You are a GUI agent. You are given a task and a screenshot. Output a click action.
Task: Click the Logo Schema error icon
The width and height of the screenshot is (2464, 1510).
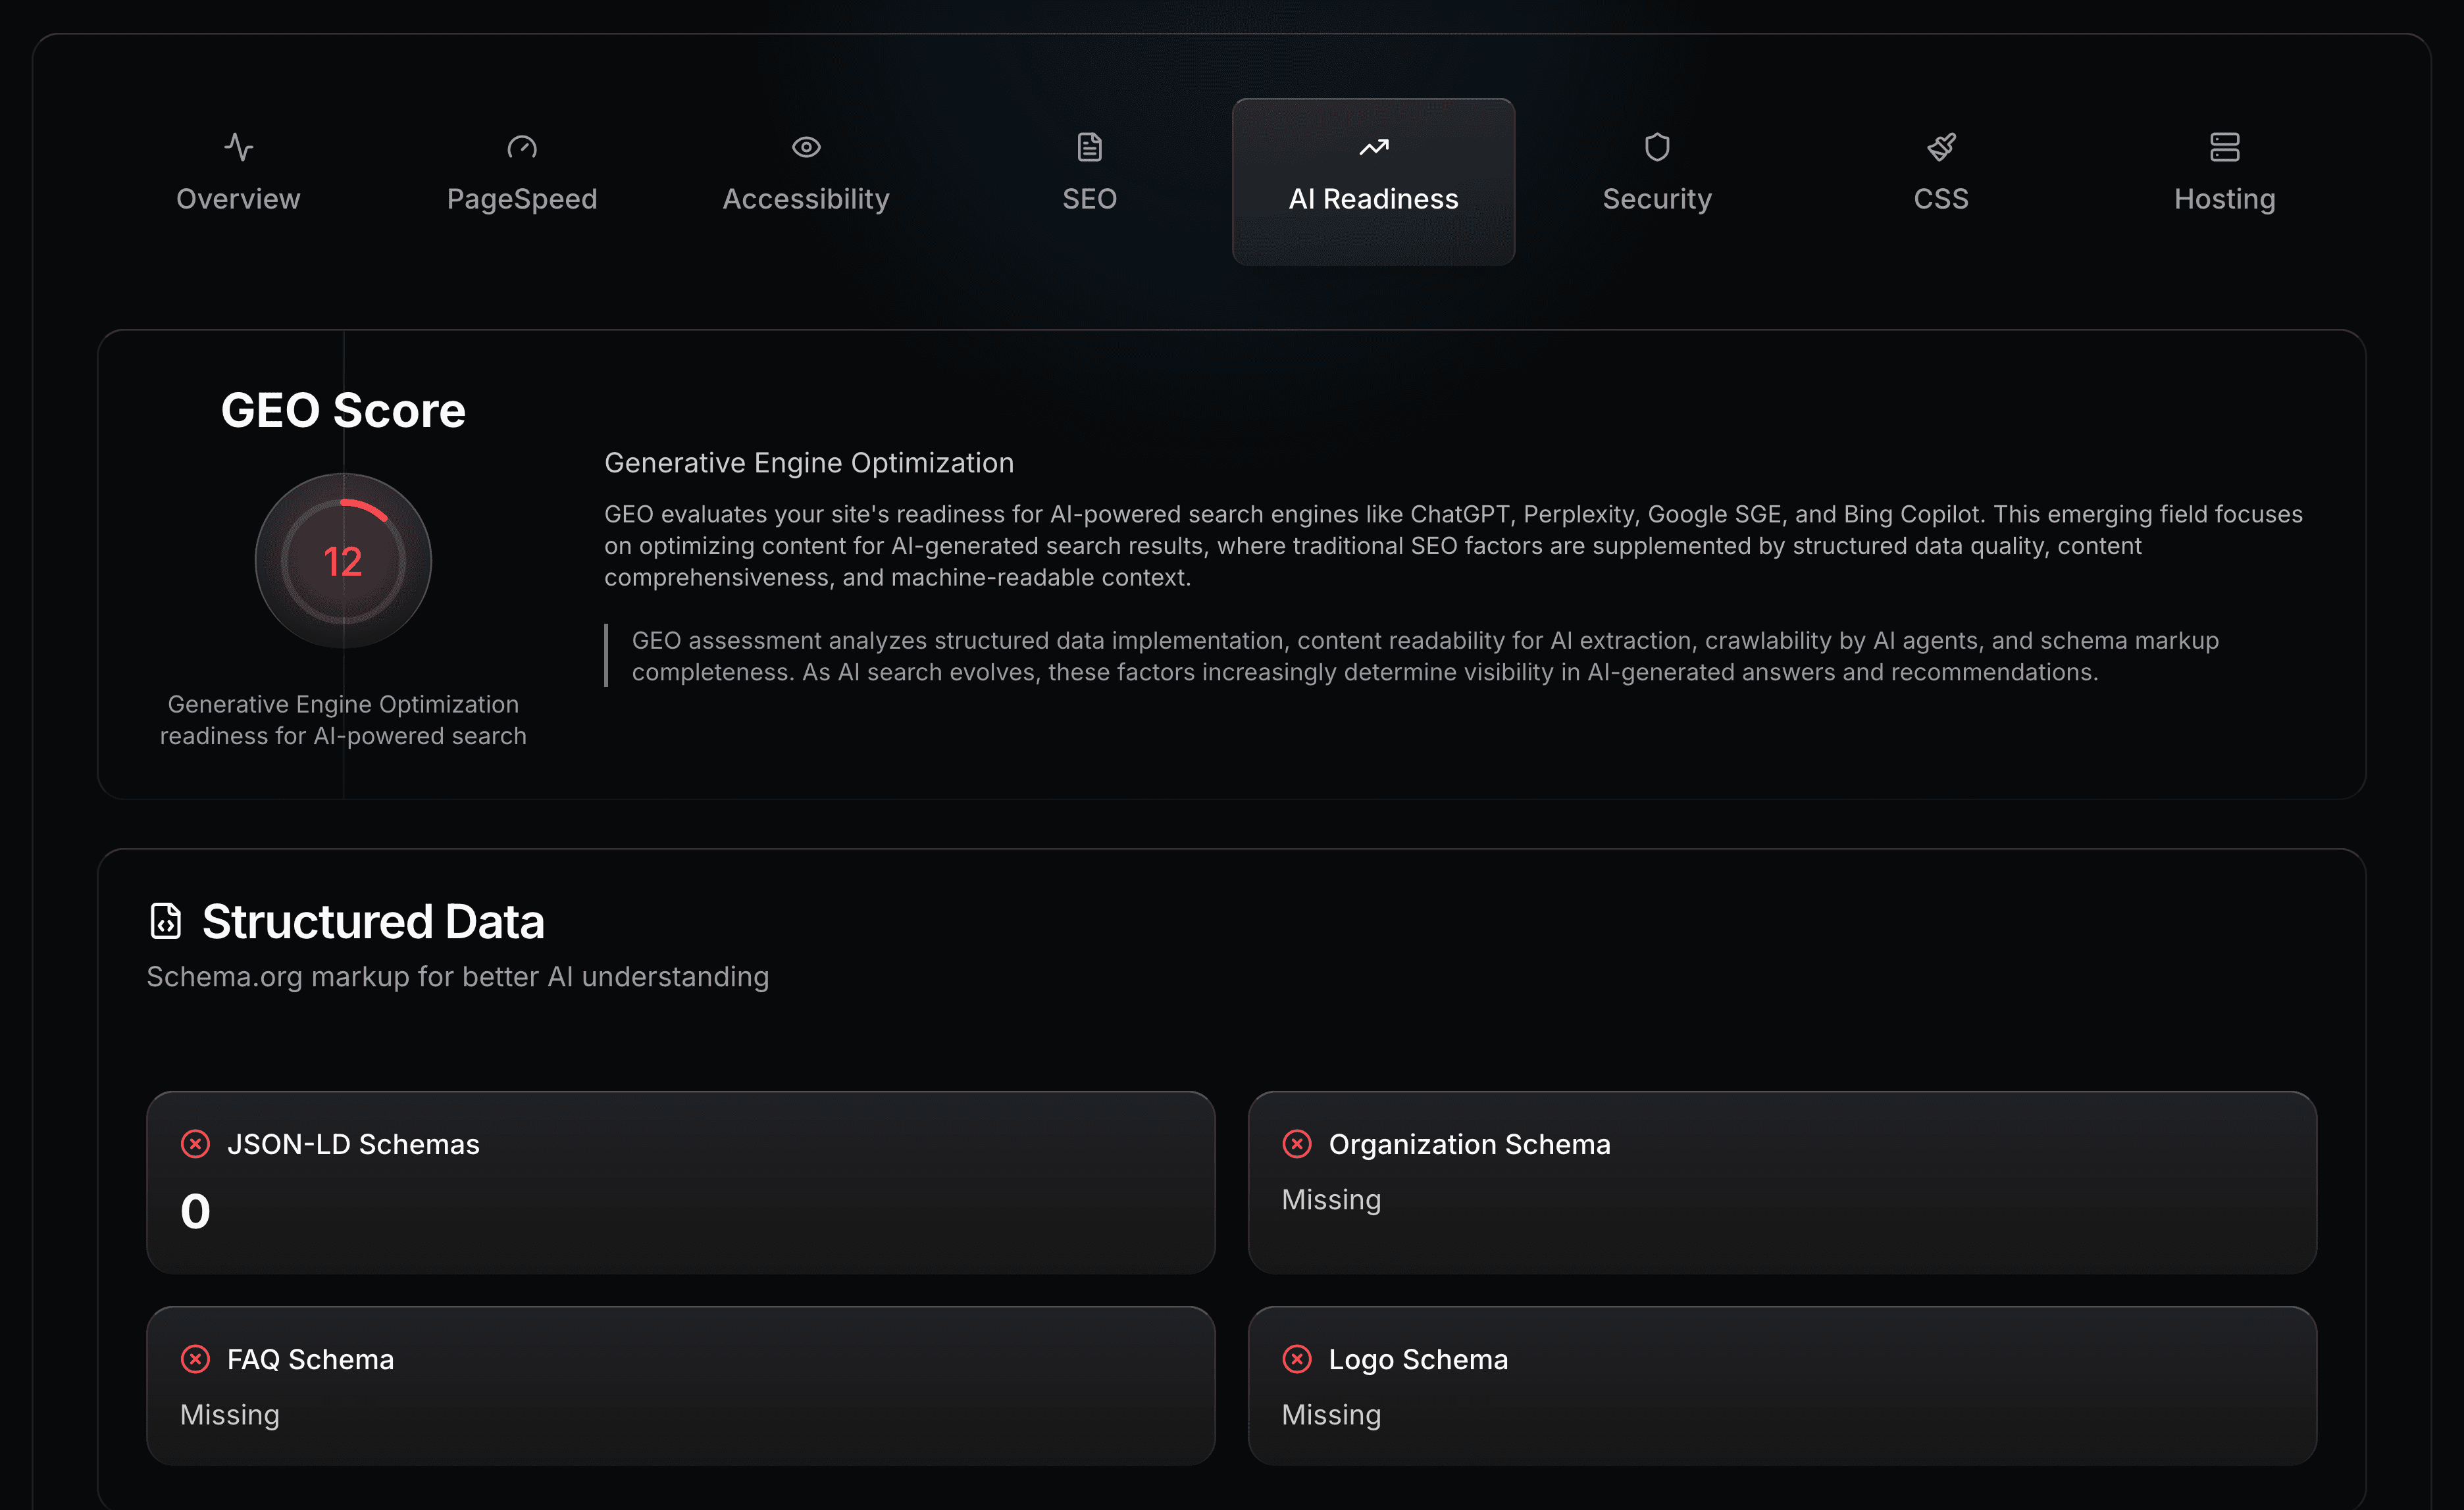1297,1359
